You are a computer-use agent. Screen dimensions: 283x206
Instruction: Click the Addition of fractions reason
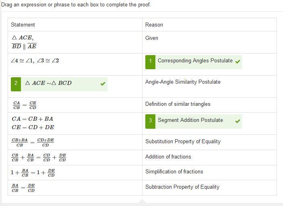point(168,157)
